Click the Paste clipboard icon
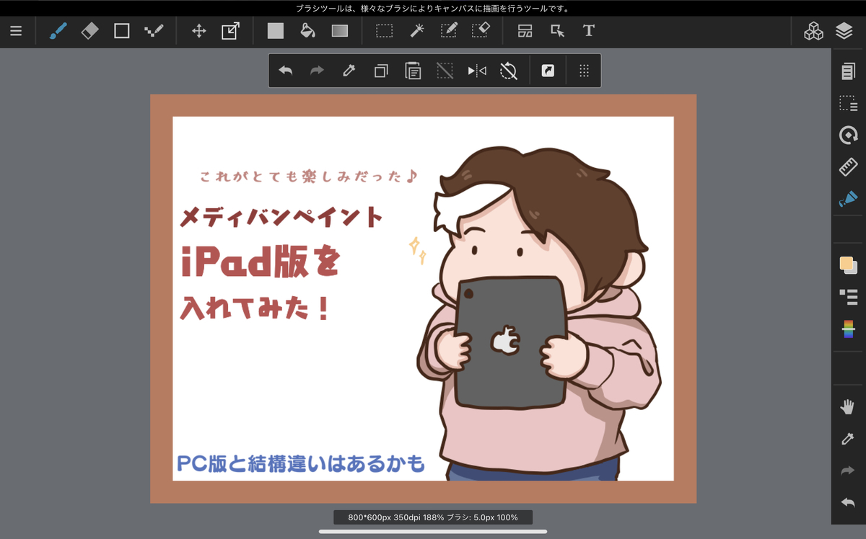The width and height of the screenshot is (866, 539). click(x=413, y=71)
